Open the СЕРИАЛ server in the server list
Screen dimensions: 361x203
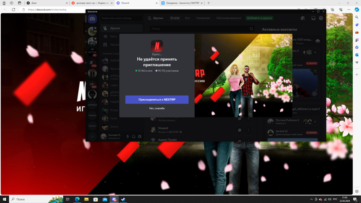click(x=92, y=105)
